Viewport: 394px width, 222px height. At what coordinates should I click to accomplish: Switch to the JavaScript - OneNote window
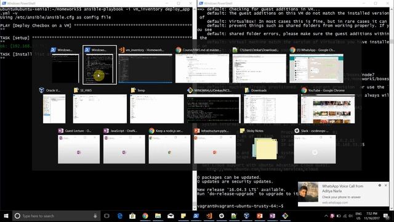124,146
